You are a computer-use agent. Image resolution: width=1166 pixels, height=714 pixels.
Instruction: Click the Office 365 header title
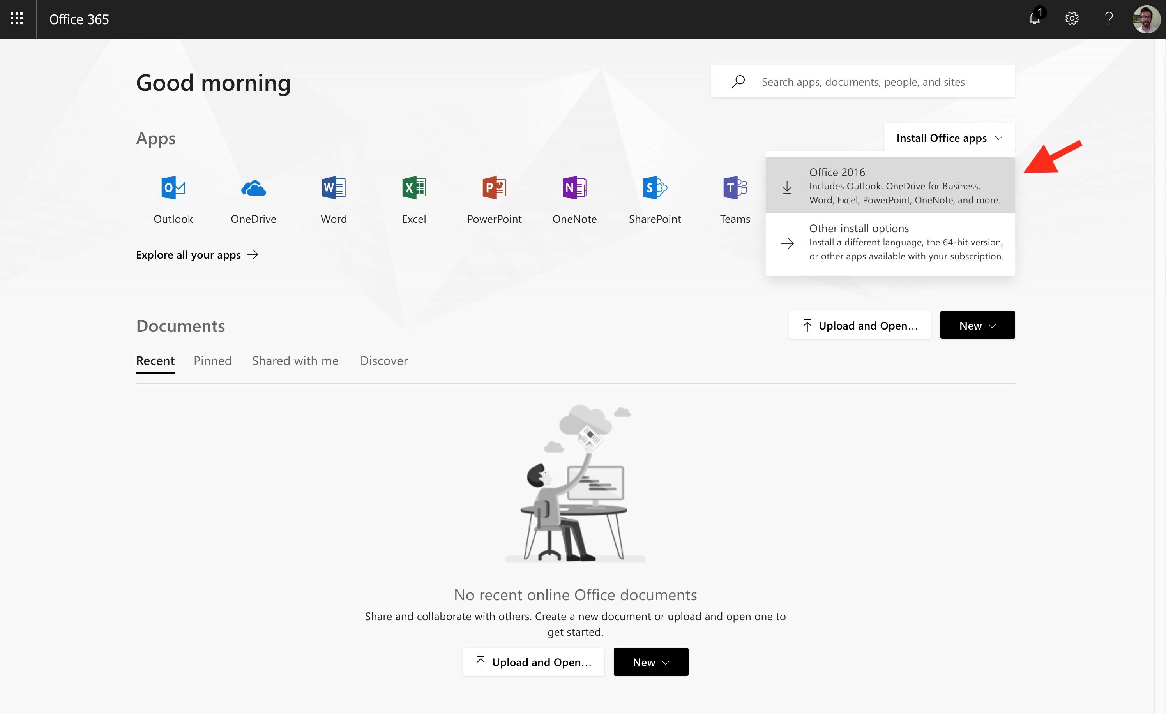click(79, 19)
